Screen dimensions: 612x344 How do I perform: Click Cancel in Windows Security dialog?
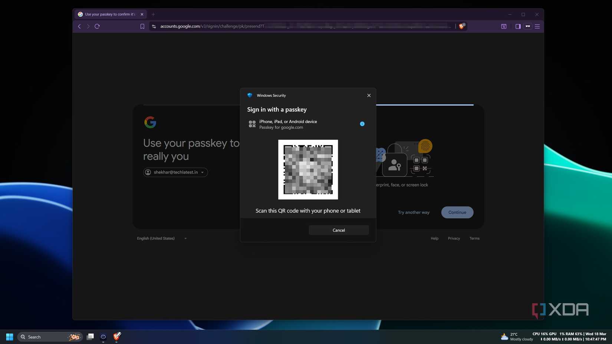click(x=339, y=230)
